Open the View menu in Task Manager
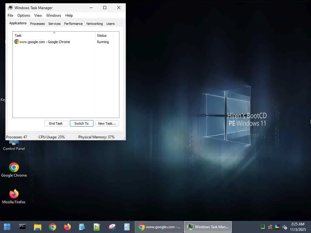This screenshot has height=233, width=311. click(38, 15)
